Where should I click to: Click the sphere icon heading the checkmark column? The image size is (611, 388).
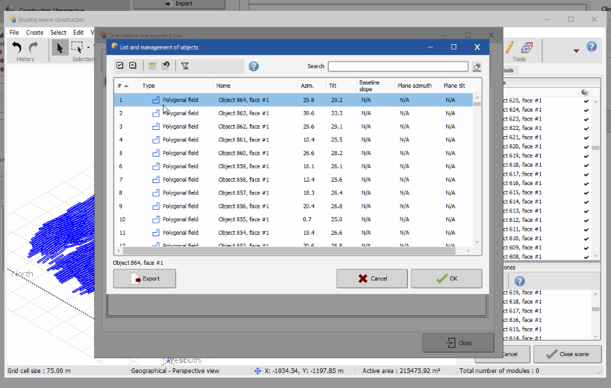pyautogui.click(x=584, y=93)
